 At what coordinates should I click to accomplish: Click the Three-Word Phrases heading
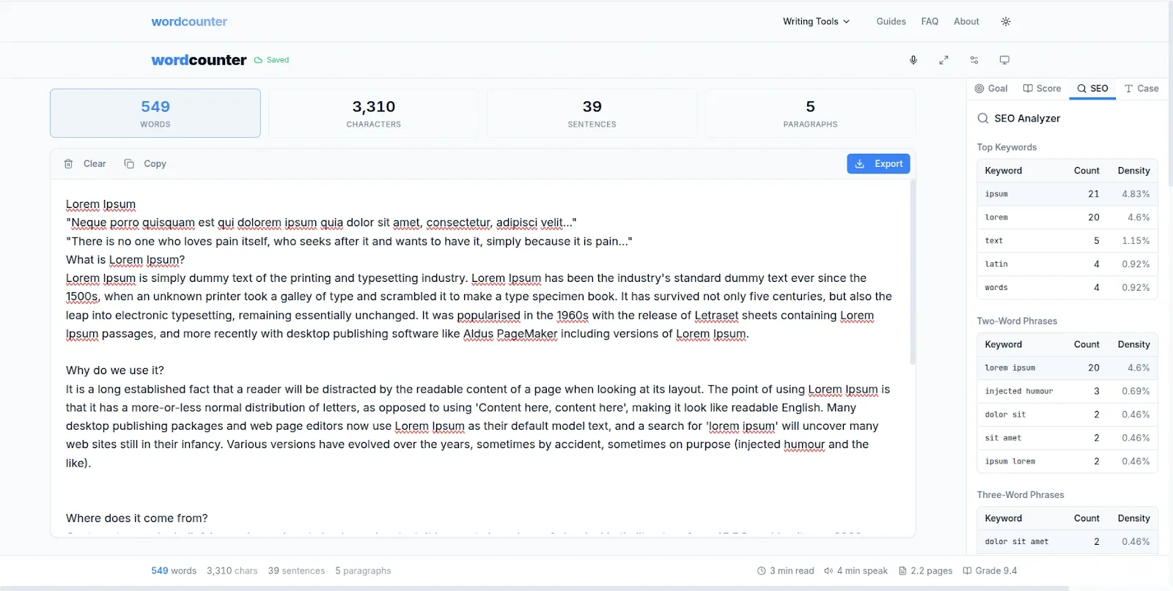coord(1021,495)
